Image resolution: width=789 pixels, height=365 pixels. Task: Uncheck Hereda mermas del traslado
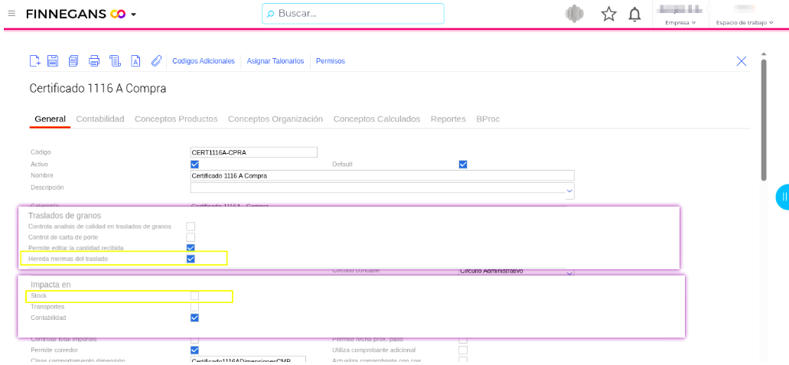(191, 259)
